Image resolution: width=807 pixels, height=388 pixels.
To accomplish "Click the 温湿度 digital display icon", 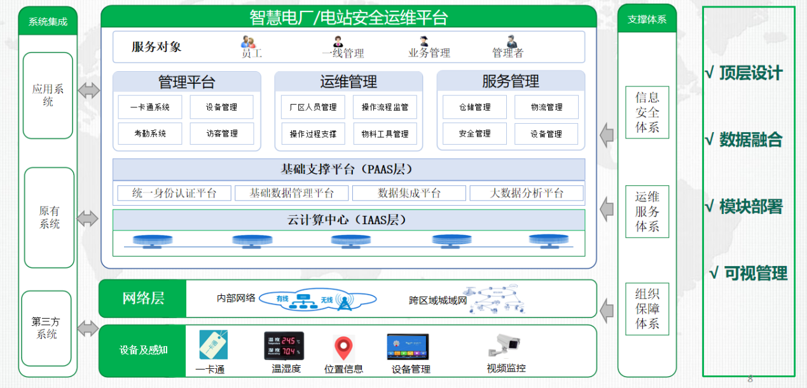I will pos(284,346).
